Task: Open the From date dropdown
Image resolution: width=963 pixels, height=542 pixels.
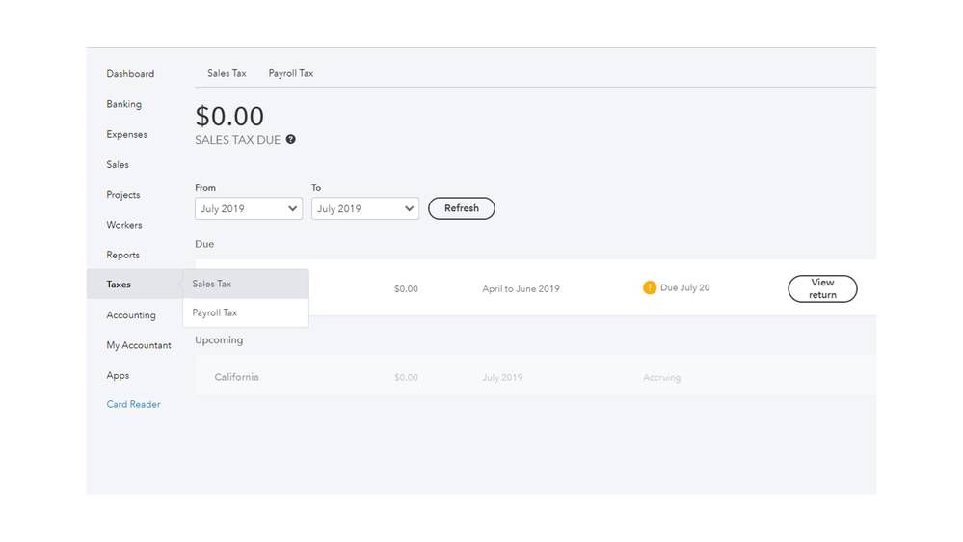Action: pos(249,208)
